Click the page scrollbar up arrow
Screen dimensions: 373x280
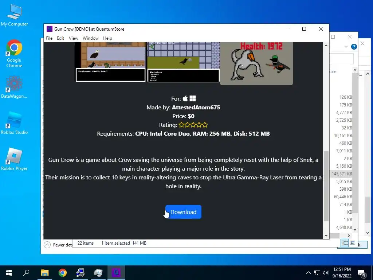tap(326, 45)
